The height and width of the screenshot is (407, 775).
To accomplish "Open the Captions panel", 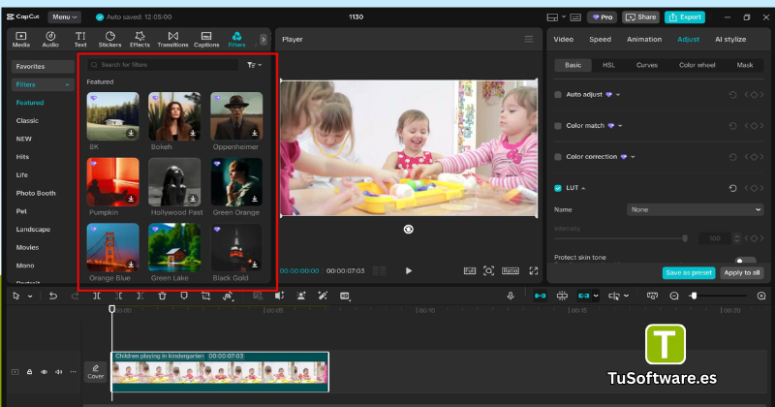I will tap(206, 39).
